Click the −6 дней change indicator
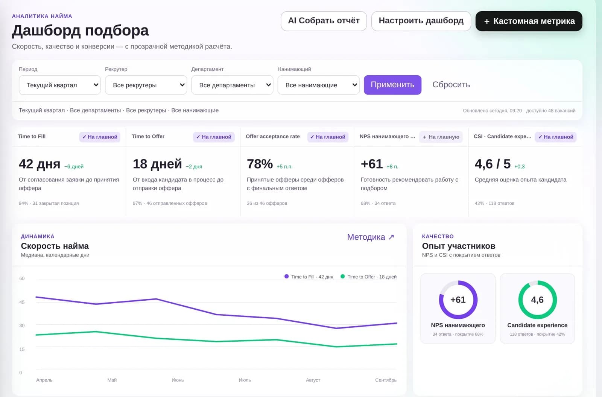This screenshot has width=602, height=397. 74,166
